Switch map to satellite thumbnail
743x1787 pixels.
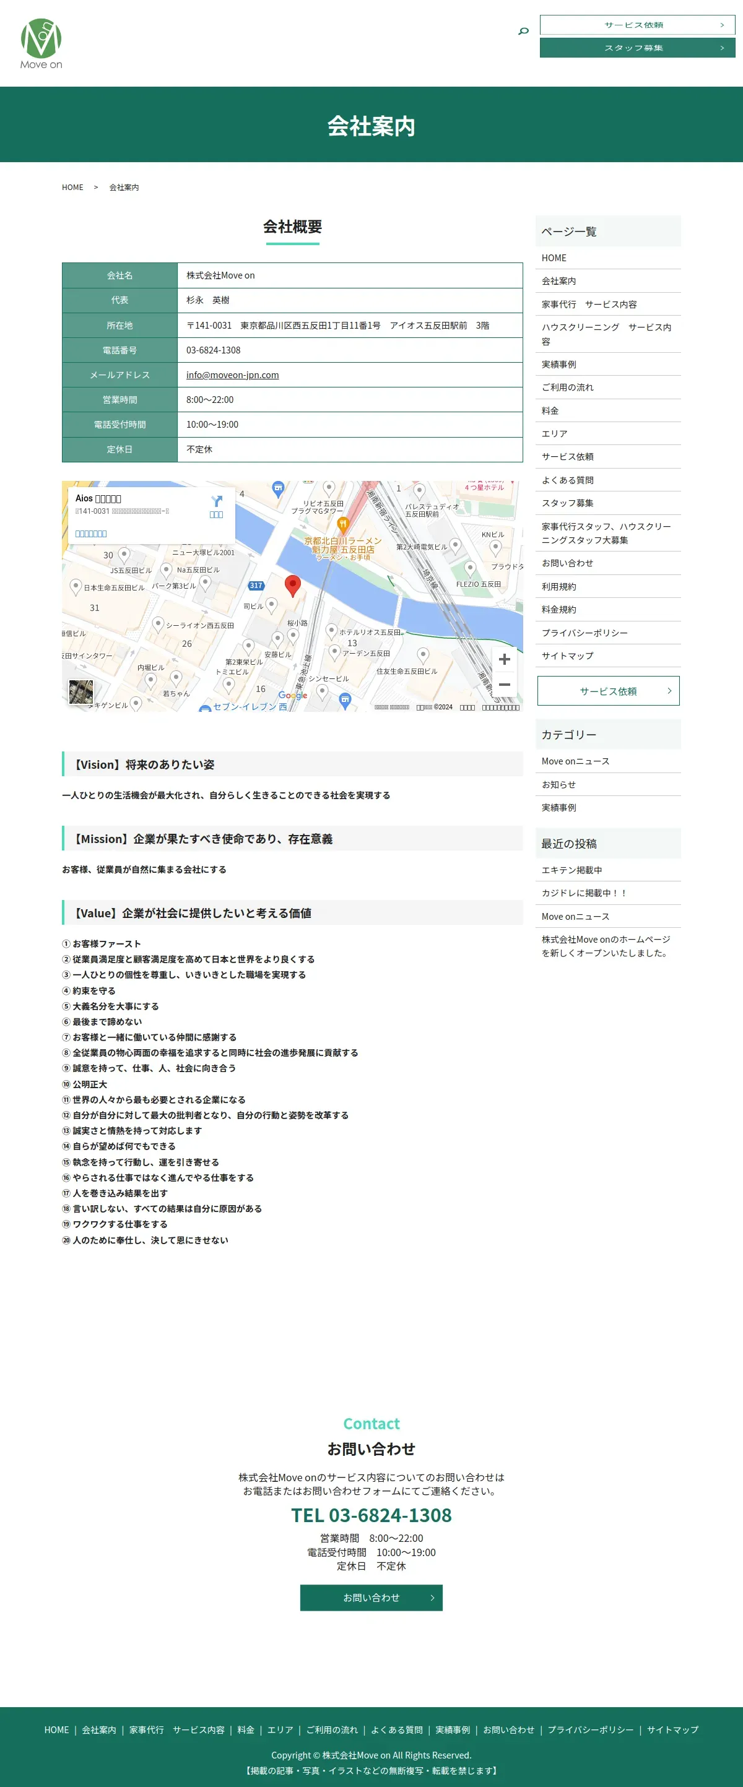[80, 691]
